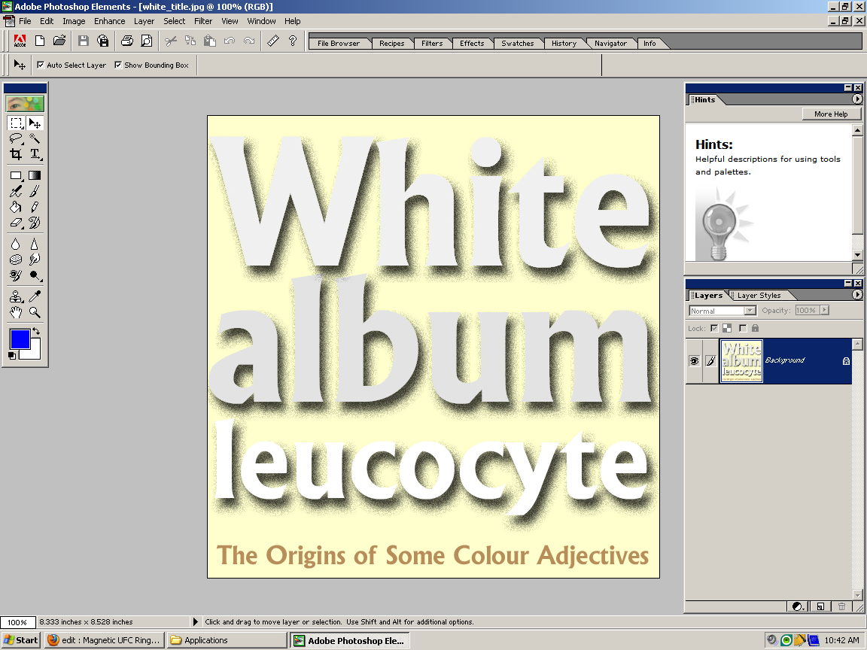This screenshot has height=650, width=867.
Task: Click the Print Preview icon
Action: click(147, 41)
